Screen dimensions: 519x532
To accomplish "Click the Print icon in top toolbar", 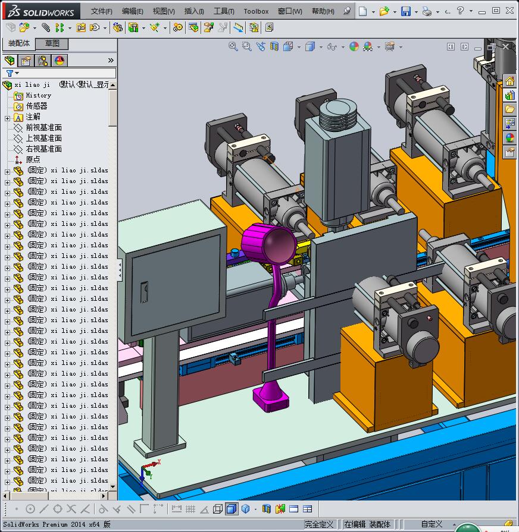I will point(427,11).
